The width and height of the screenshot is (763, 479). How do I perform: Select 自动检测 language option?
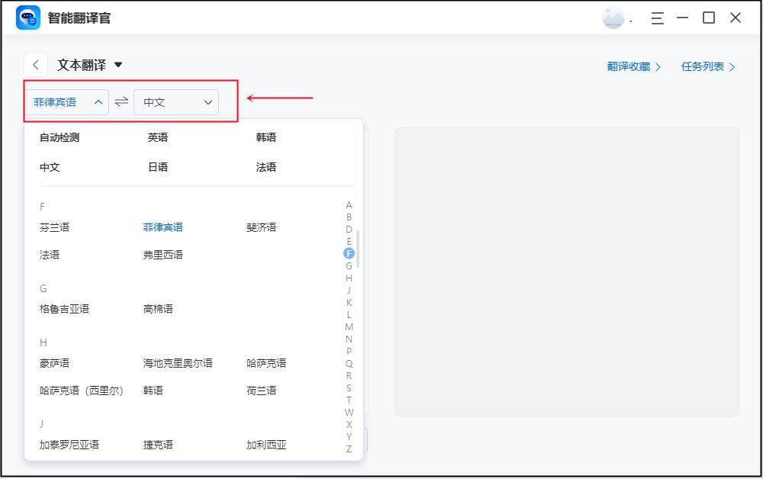(60, 138)
